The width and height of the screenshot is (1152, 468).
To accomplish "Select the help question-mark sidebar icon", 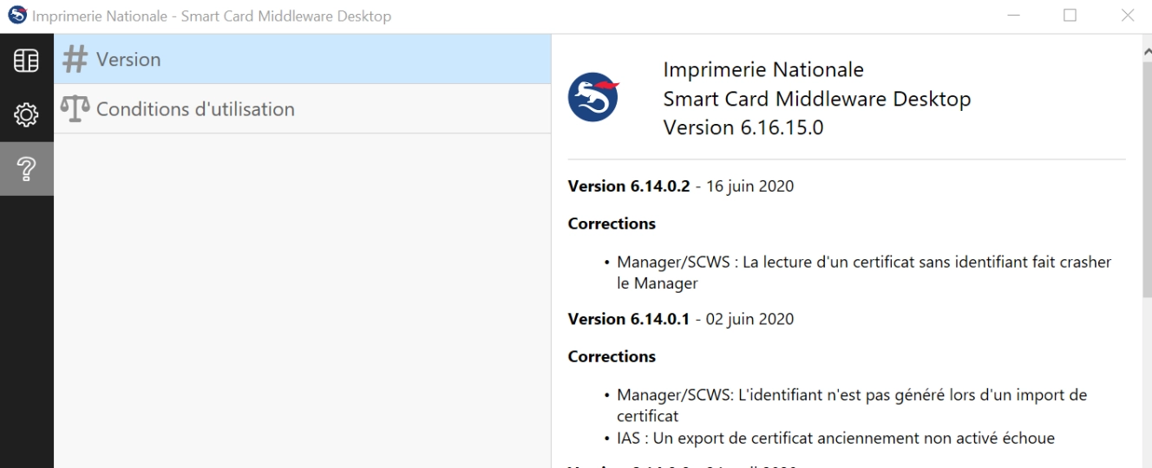I will pyautogui.click(x=26, y=170).
